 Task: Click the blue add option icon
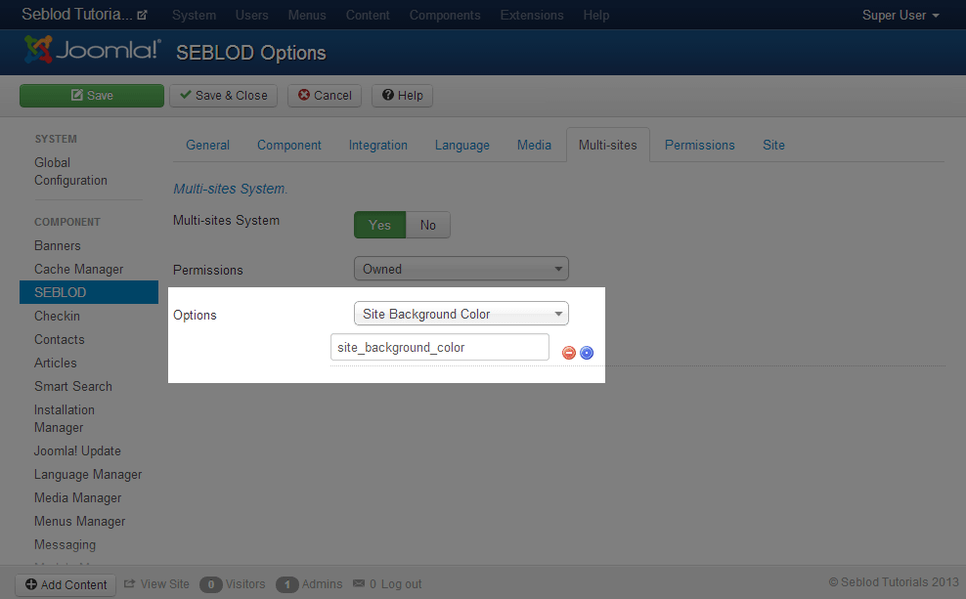(587, 353)
